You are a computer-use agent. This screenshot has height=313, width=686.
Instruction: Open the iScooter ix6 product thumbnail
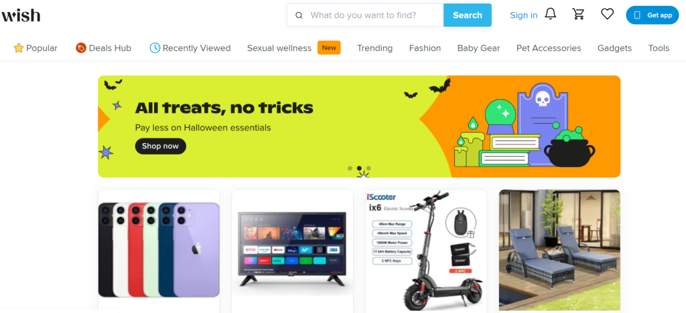(x=425, y=251)
